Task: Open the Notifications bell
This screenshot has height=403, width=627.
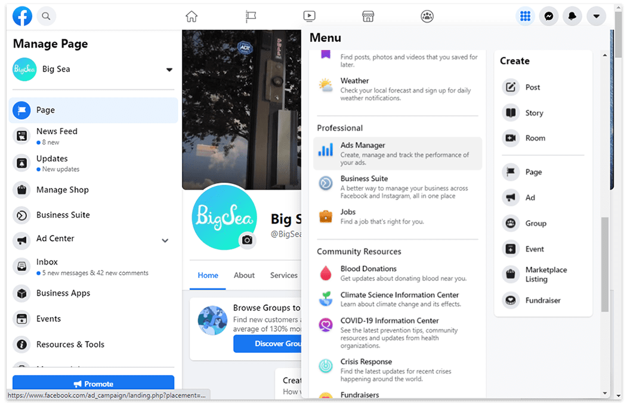Action: pos(572,16)
